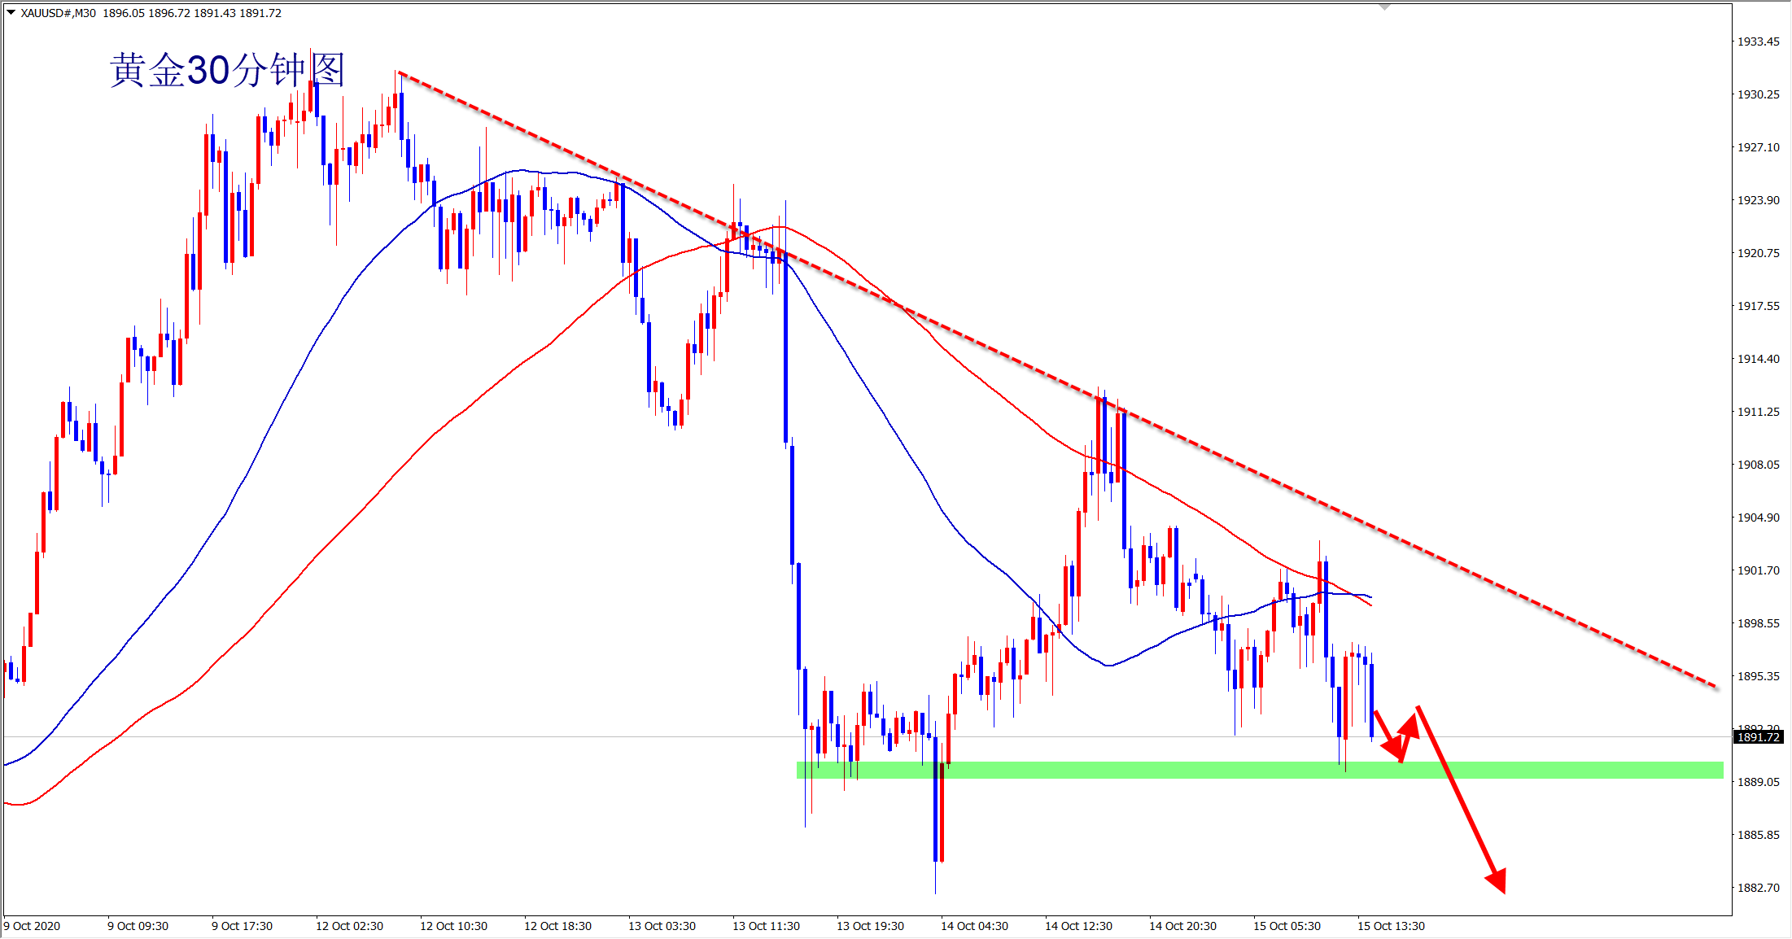Click the 9 Oct 2020 date label
The image size is (1792, 939).
click(32, 926)
